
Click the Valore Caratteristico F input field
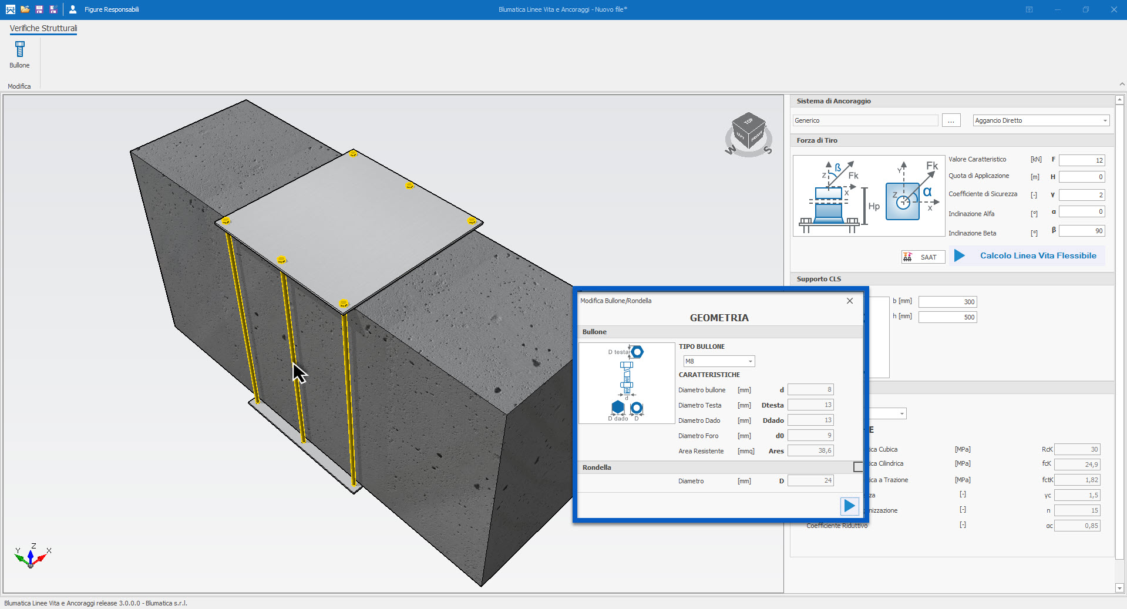(x=1081, y=160)
